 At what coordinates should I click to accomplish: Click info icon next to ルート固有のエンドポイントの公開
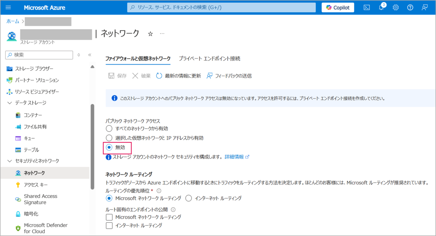pos(173,209)
